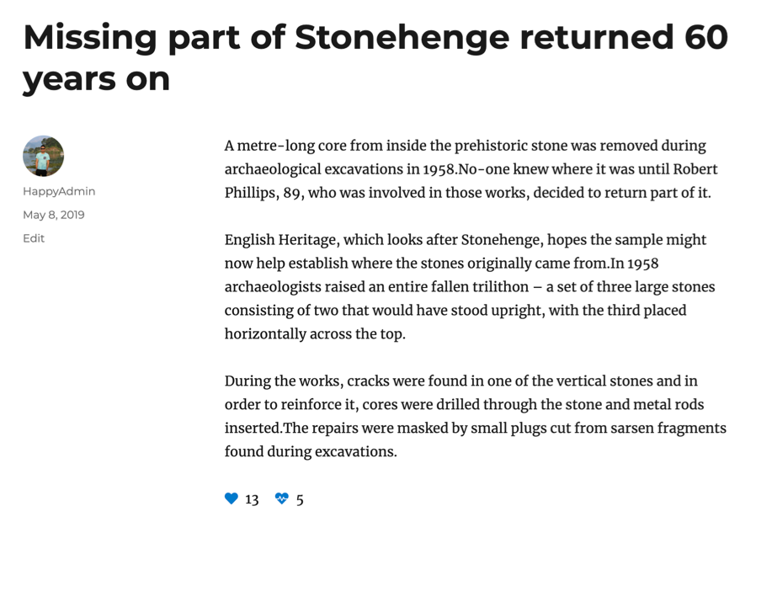
Task: Click the blue heart like icon
Action: [232, 498]
